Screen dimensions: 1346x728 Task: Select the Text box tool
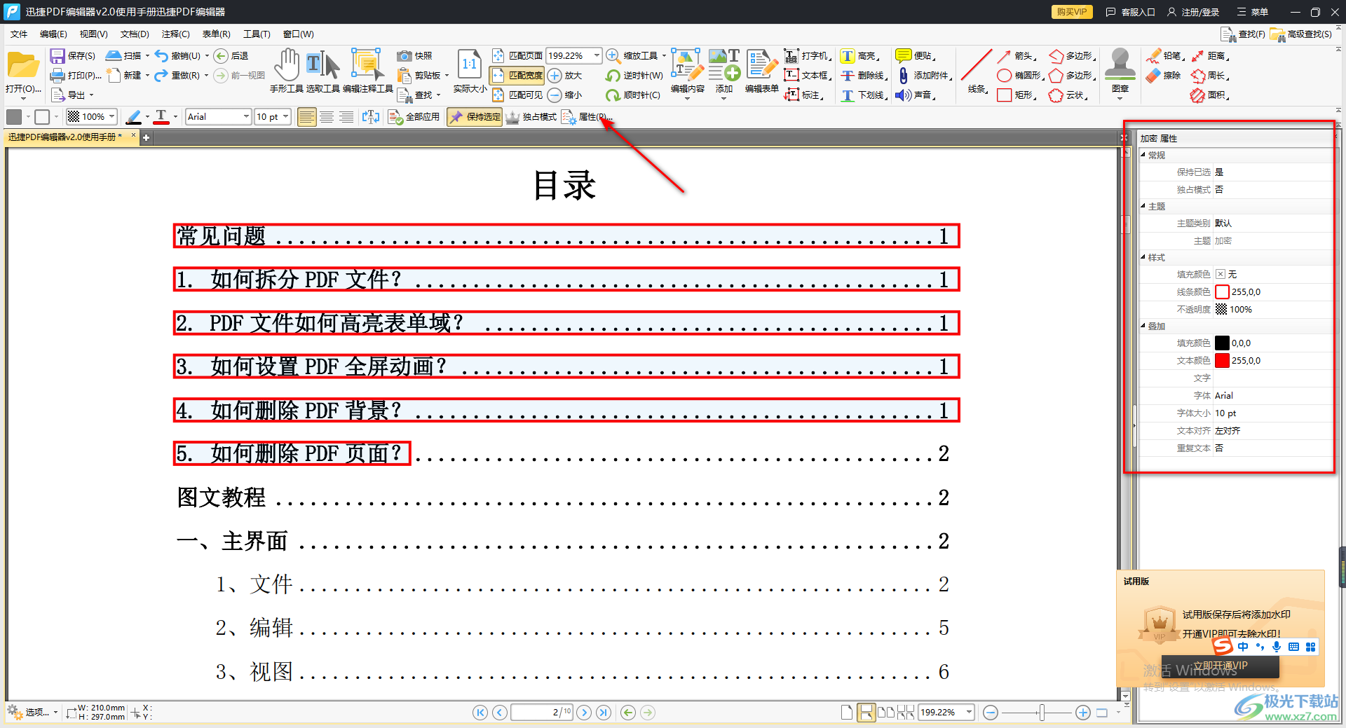point(807,76)
